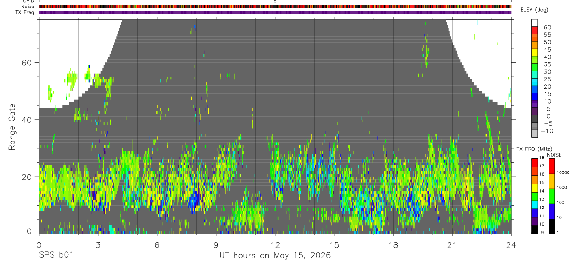Viewport: 575px width, 265px height.
Task: Click the ELEV colorbar label 25
Action: coord(547,79)
